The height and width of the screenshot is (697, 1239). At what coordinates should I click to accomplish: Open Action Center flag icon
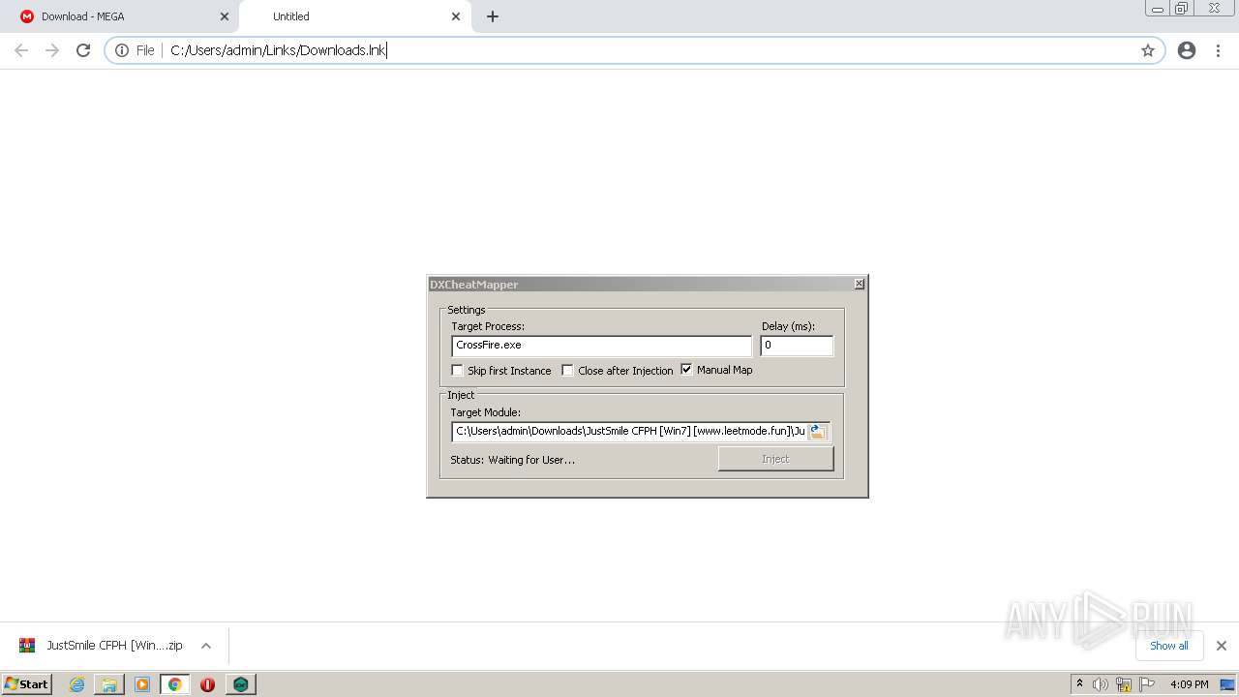(1147, 684)
